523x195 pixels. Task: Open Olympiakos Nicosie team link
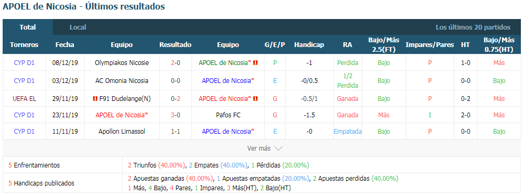(122, 63)
